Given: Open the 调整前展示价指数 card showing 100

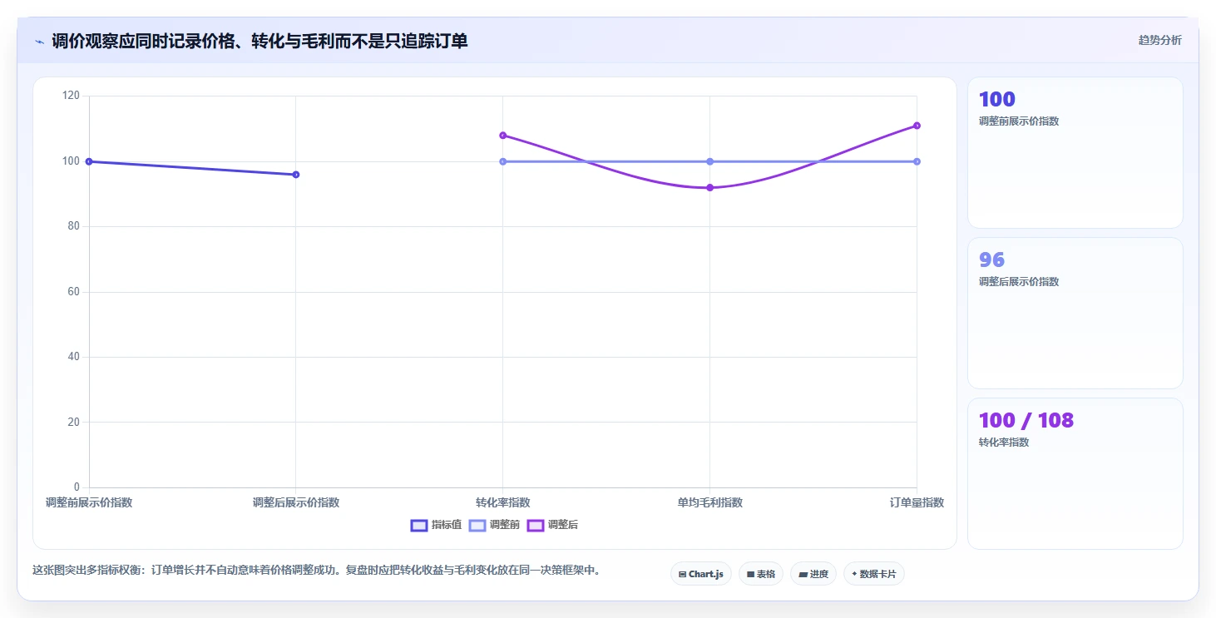Looking at the screenshot, I should tap(1075, 152).
